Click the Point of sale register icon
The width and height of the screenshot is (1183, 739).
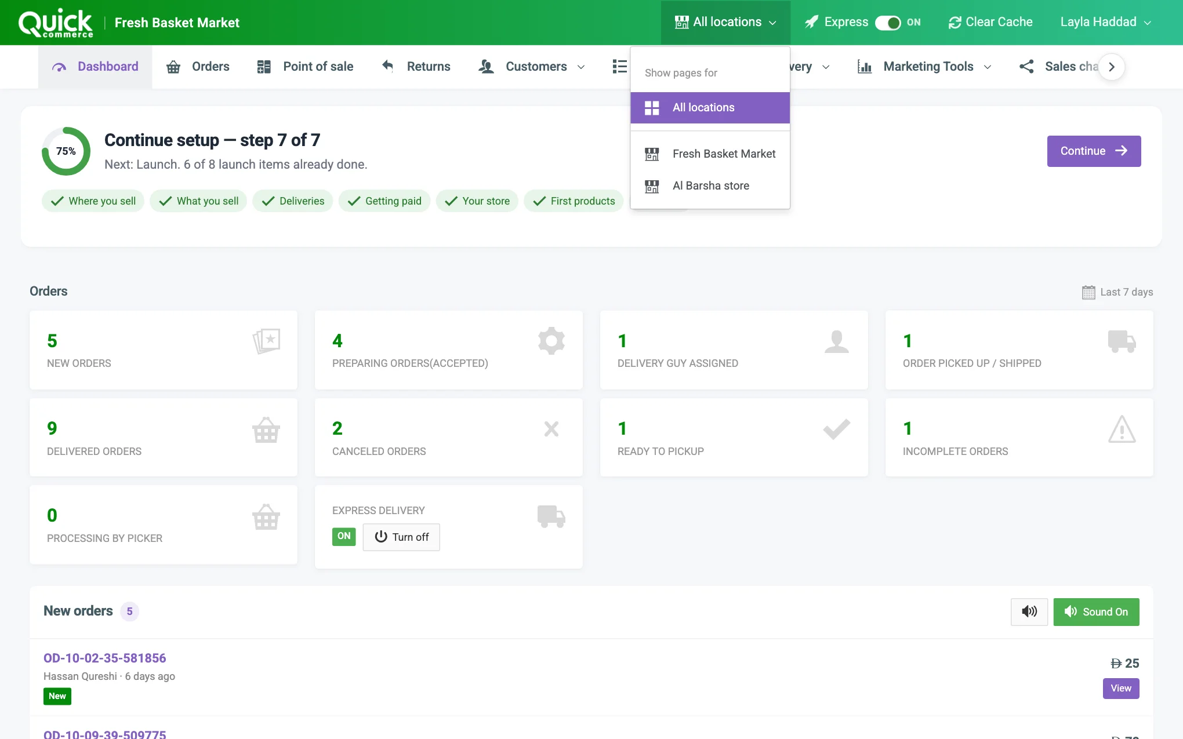264,67
